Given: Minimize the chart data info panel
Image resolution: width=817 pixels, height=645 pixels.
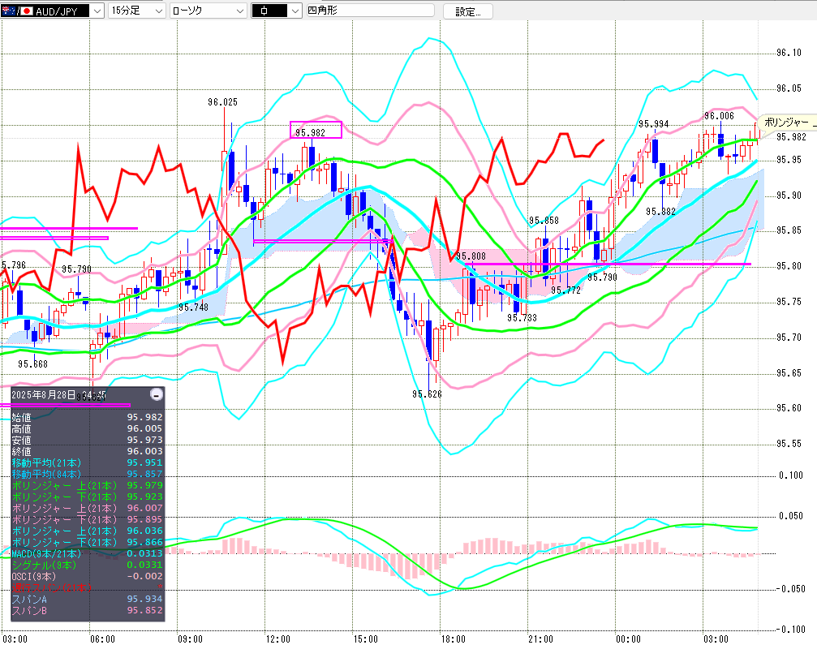Looking at the screenshot, I should (x=157, y=394).
